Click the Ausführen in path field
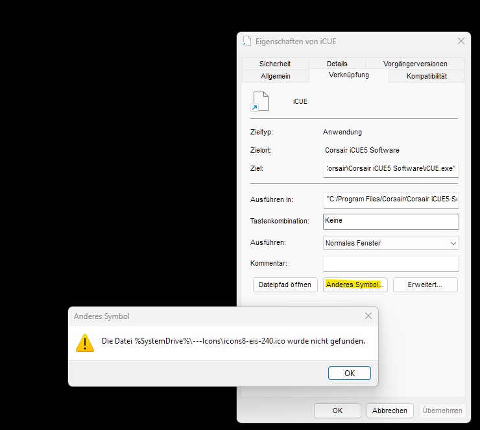This screenshot has height=430, width=480. [390, 200]
